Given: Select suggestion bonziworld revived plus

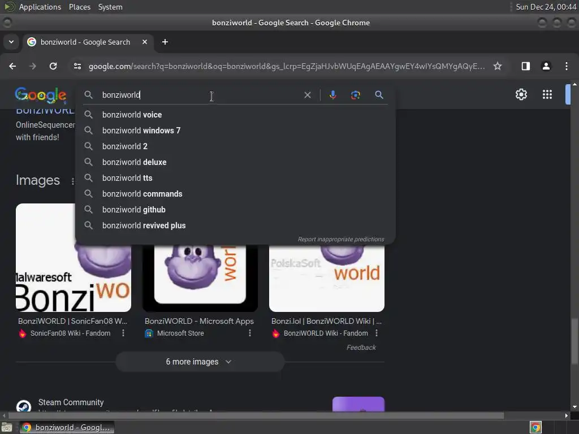Looking at the screenshot, I should [235, 226].
